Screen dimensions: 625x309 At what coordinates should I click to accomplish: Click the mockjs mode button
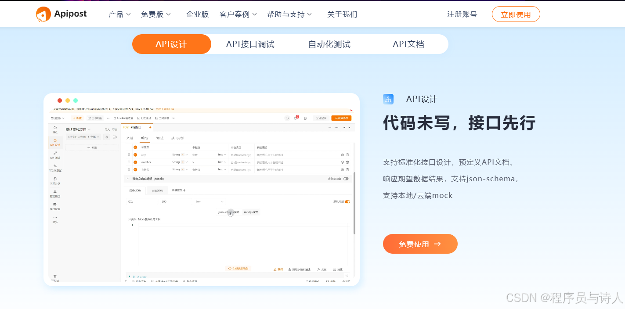pyautogui.click(x=251, y=212)
